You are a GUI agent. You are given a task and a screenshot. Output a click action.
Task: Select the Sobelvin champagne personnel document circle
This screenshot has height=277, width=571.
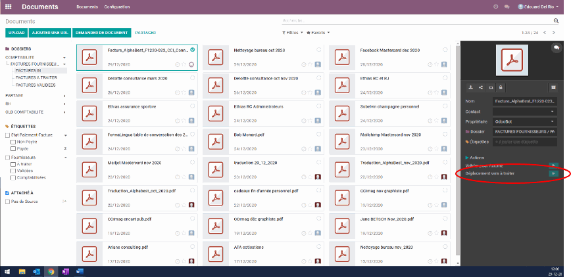pos(445,106)
